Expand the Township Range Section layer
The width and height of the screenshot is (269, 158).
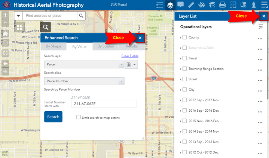[x=180, y=69]
